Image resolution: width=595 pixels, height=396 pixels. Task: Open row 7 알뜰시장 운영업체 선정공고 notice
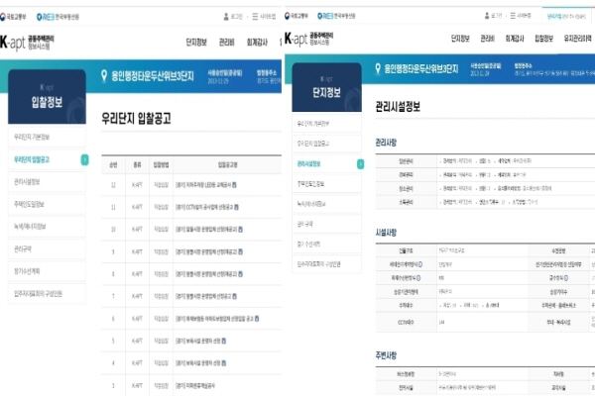pyautogui.click(x=203, y=296)
